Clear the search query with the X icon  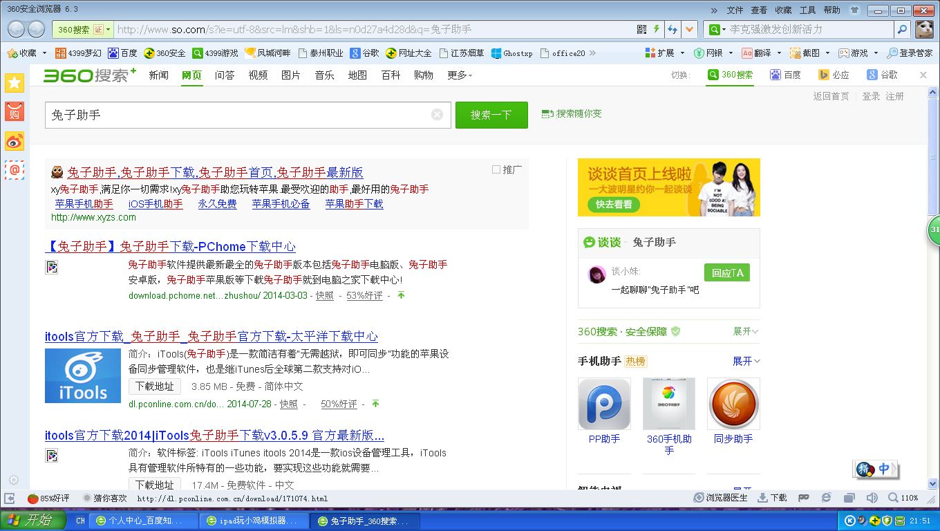437,115
